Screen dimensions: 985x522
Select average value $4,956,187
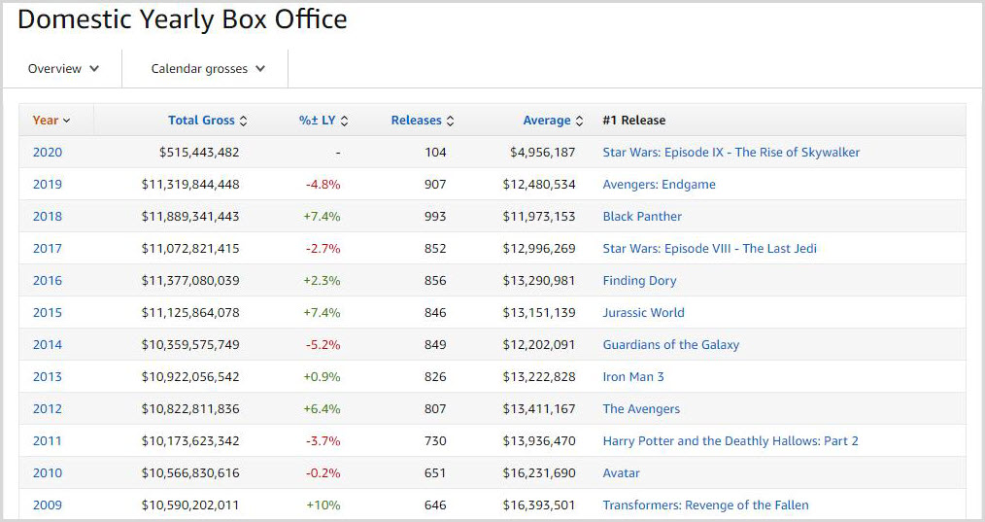click(x=543, y=153)
